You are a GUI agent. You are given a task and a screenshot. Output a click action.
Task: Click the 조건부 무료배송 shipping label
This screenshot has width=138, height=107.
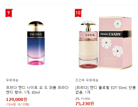pyautogui.click(x=87, y=80)
